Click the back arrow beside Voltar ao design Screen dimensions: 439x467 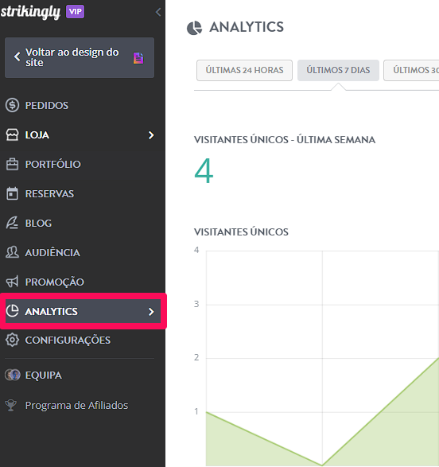pos(17,56)
